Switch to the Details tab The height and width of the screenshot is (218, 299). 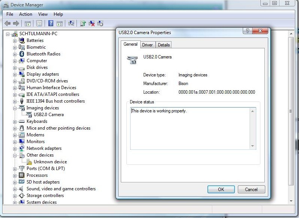point(164,45)
